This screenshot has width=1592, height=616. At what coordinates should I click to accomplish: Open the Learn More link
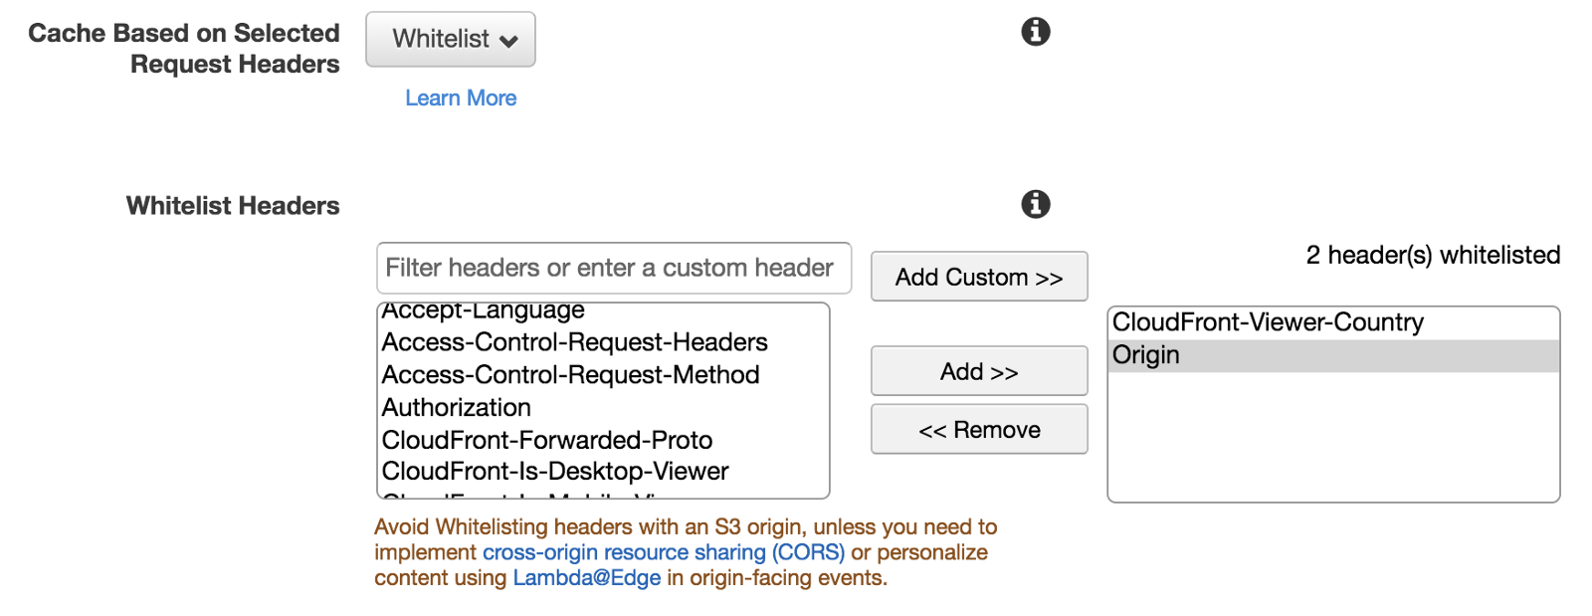click(461, 98)
